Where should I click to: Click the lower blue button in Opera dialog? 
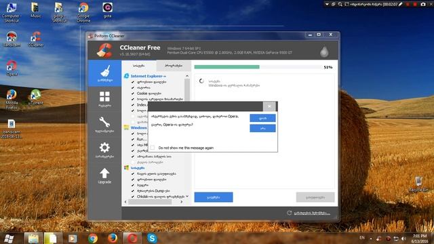pos(262,128)
